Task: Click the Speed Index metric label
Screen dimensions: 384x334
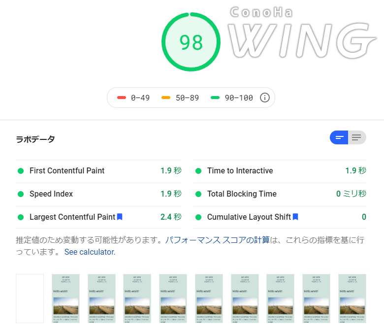Action: click(51, 194)
